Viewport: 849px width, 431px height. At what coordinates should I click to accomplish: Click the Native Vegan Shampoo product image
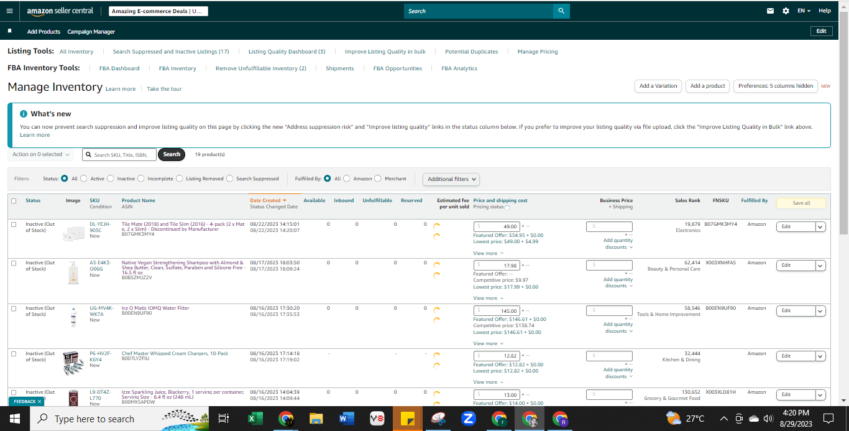[73, 273]
